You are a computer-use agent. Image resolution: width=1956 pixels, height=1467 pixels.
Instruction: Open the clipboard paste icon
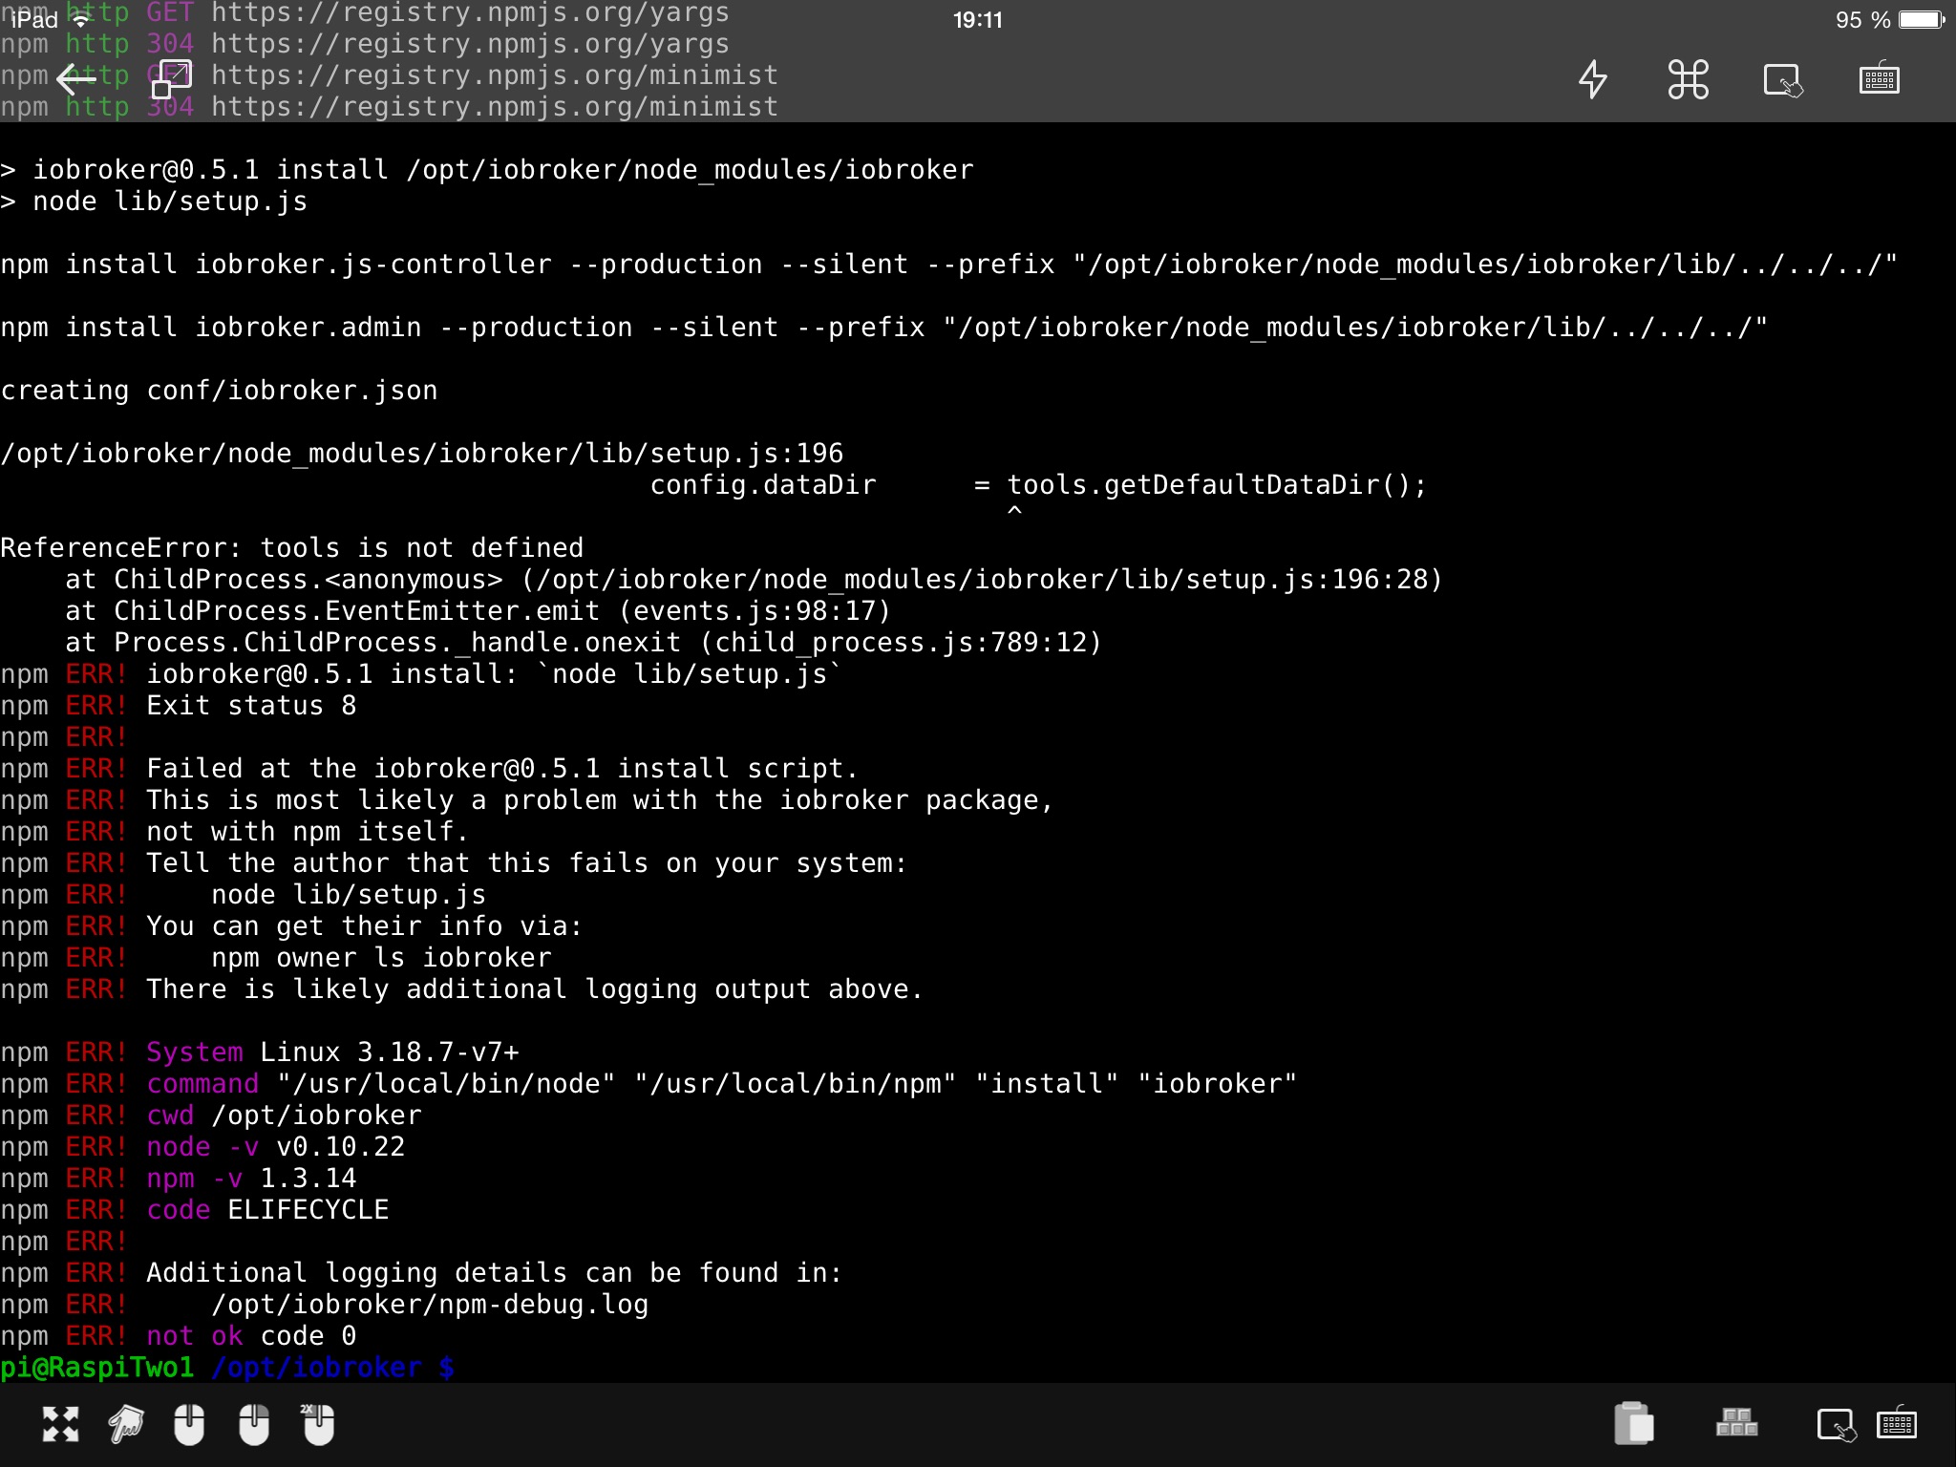pyautogui.click(x=1634, y=1423)
